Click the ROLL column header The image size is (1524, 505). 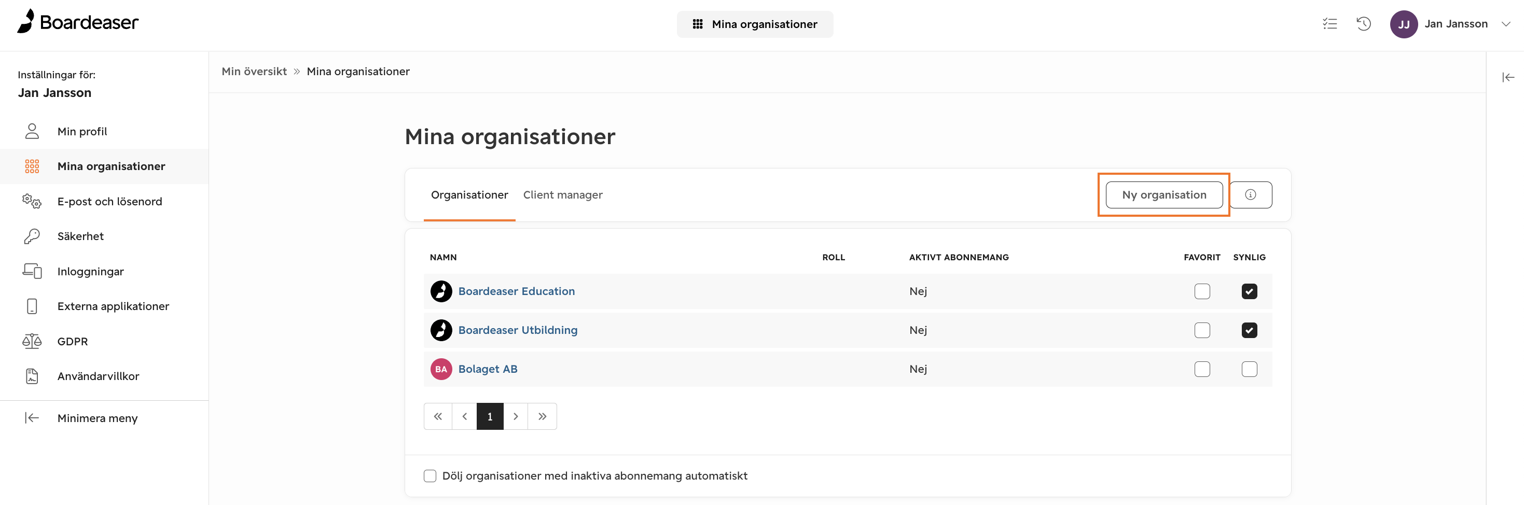pos(833,258)
